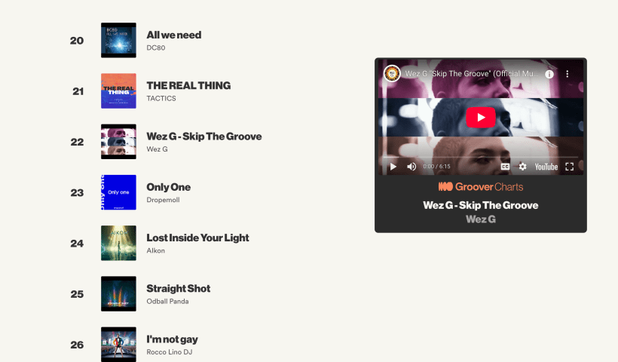Image resolution: width=618 pixels, height=362 pixels.
Task: Click the small play icon in video controls
Action: pyautogui.click(x=393, y=167)
